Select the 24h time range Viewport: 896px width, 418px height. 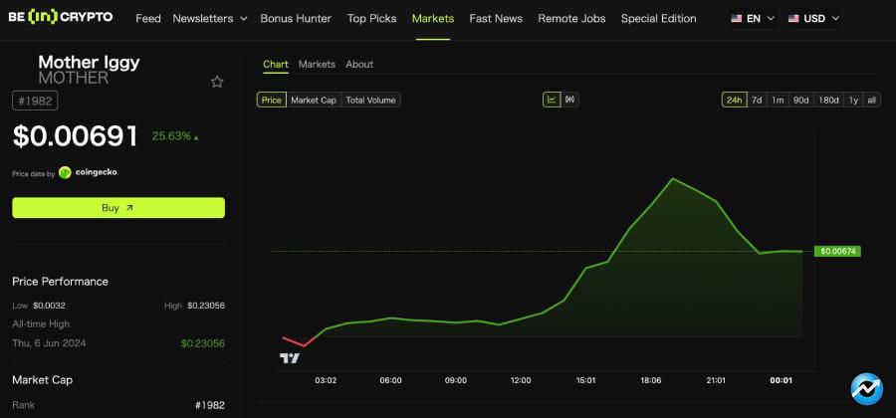click(x=735, y=100)
